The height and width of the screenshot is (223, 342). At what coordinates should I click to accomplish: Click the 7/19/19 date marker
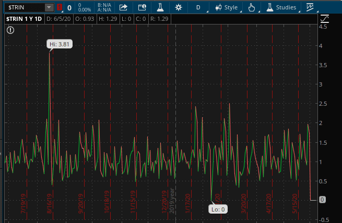coord(23,203)
